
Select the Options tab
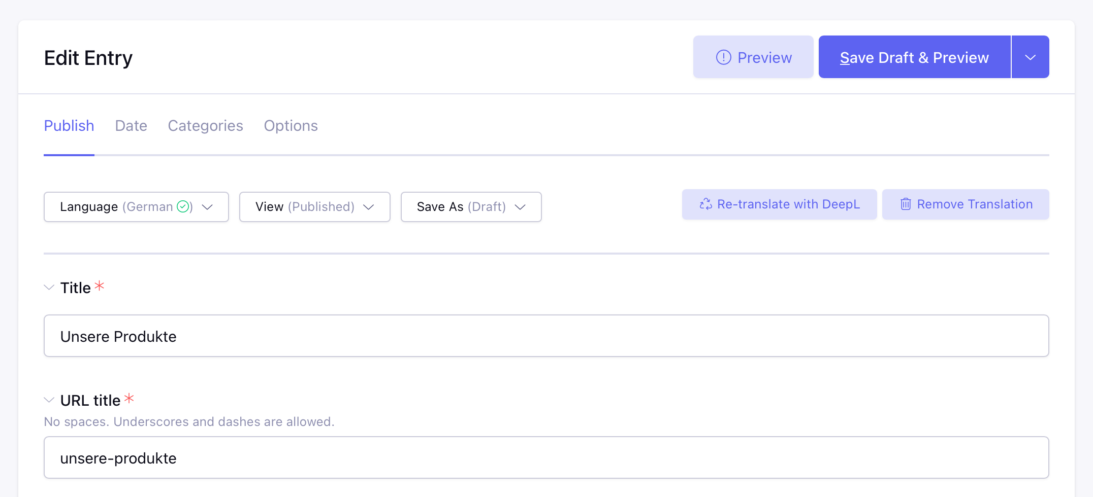tap(291, 126)
